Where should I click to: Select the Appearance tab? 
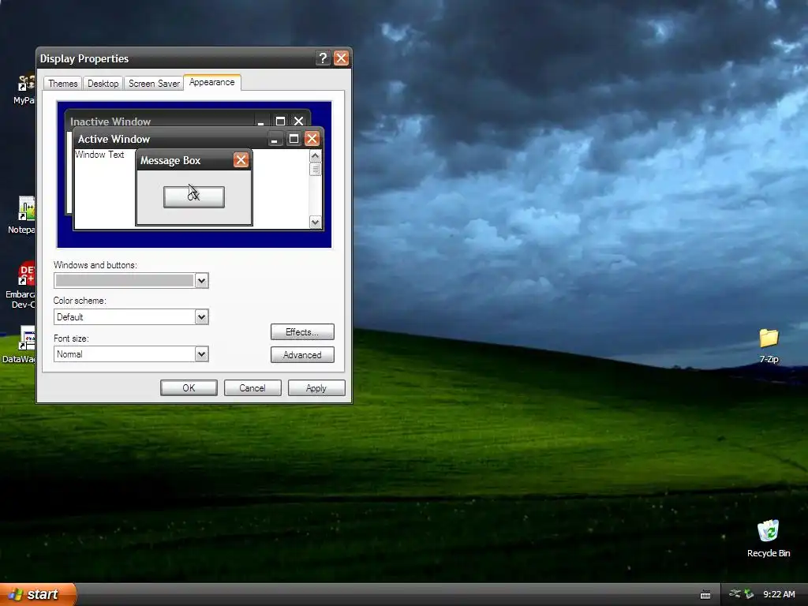point(211,82)
